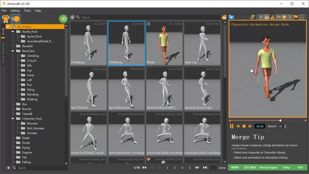The height and width of the screenshot is (174, 309).
Task: Open the Character Library icon
Action: tap(5, 19)
